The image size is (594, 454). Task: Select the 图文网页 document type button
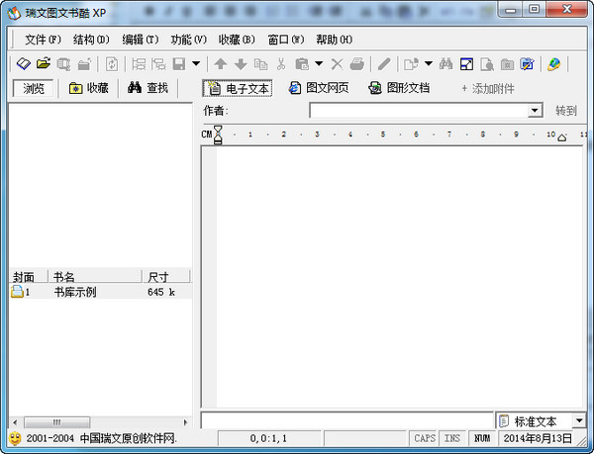[319, 88]
